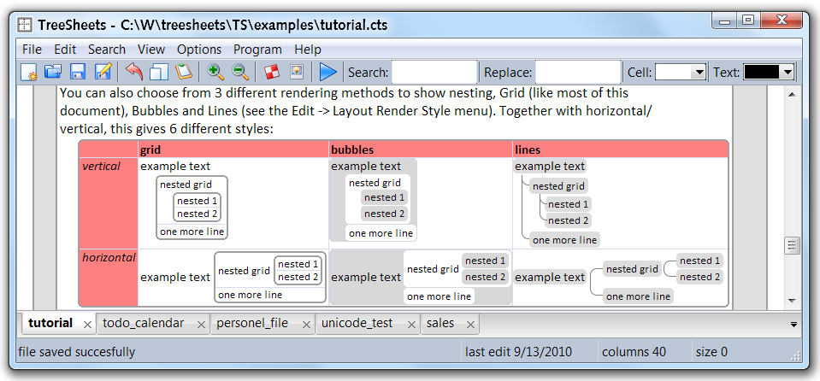
Task: Zoom in with the green plus magnifier
Action: click(215, 73)
